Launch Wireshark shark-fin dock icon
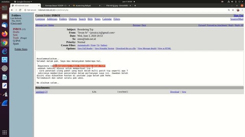245x137 pixels. point(5,103)
